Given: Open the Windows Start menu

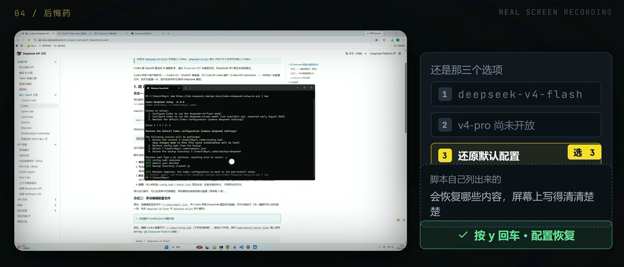Looking at the screenshot, I should coord(166,247).
